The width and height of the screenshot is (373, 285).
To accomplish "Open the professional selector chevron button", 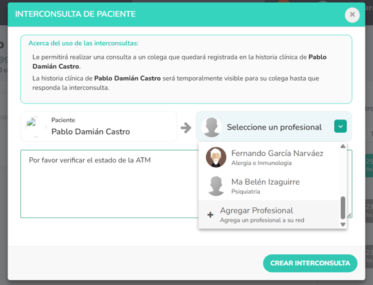I will [x=340, y=126].
